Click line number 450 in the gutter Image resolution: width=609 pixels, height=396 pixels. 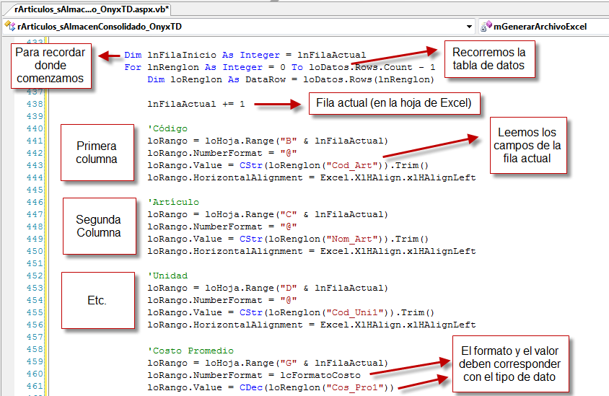click(x=35, y=251)
